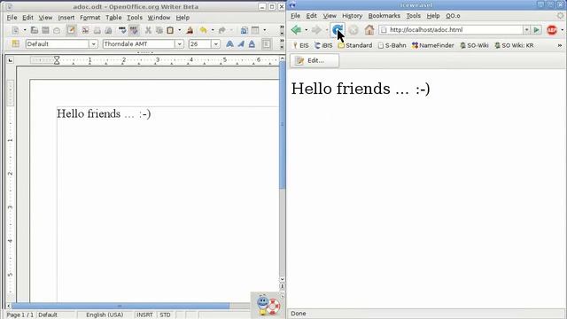The height and width of the screenshot is (319, 567).
Task: Open the URL history dropdown in Iceweasel
Action: point(527,30)
